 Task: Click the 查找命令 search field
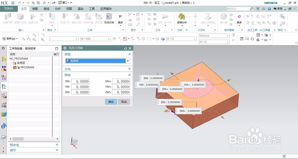click(x=238, y=9)
